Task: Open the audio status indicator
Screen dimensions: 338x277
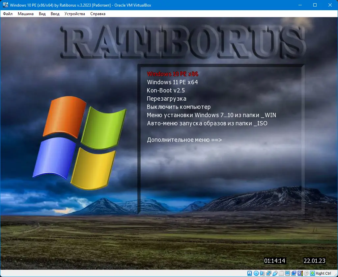Action: tap(262, 273)
